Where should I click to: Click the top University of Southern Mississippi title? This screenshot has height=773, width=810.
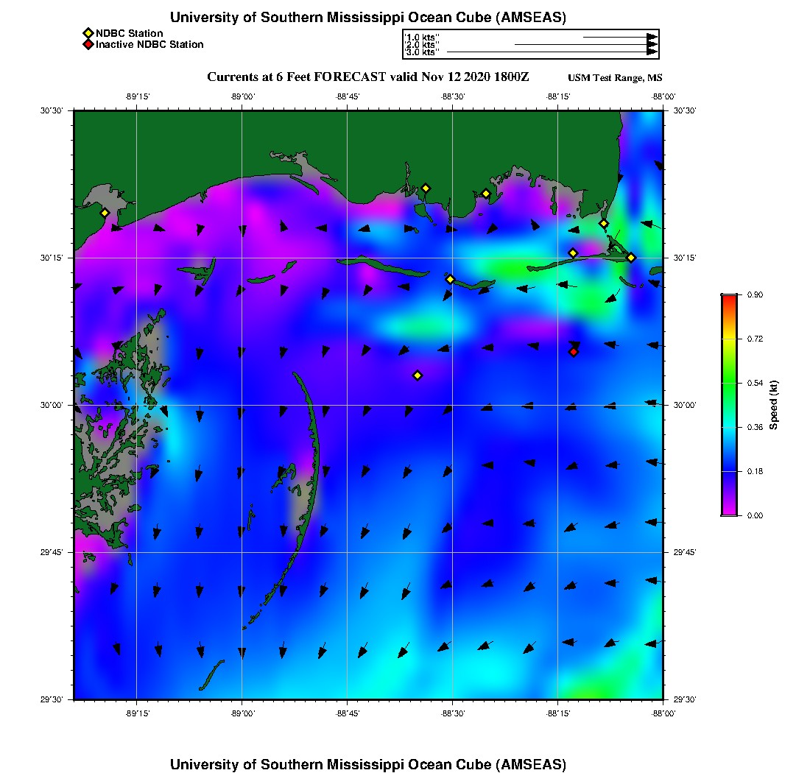(x=368, y=17)
